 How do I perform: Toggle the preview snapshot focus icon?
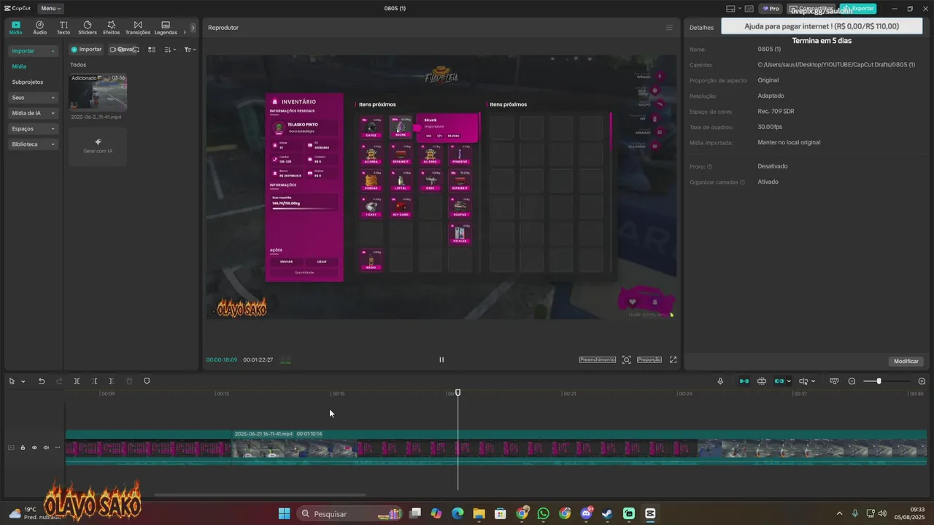(627, 359)
